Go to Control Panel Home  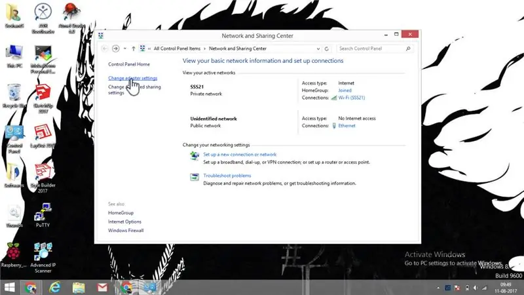coord(129,64)
